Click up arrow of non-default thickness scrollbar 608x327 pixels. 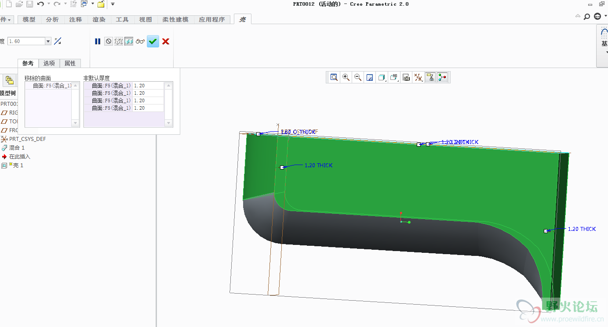pyautogui.click(x=168, y=86)
